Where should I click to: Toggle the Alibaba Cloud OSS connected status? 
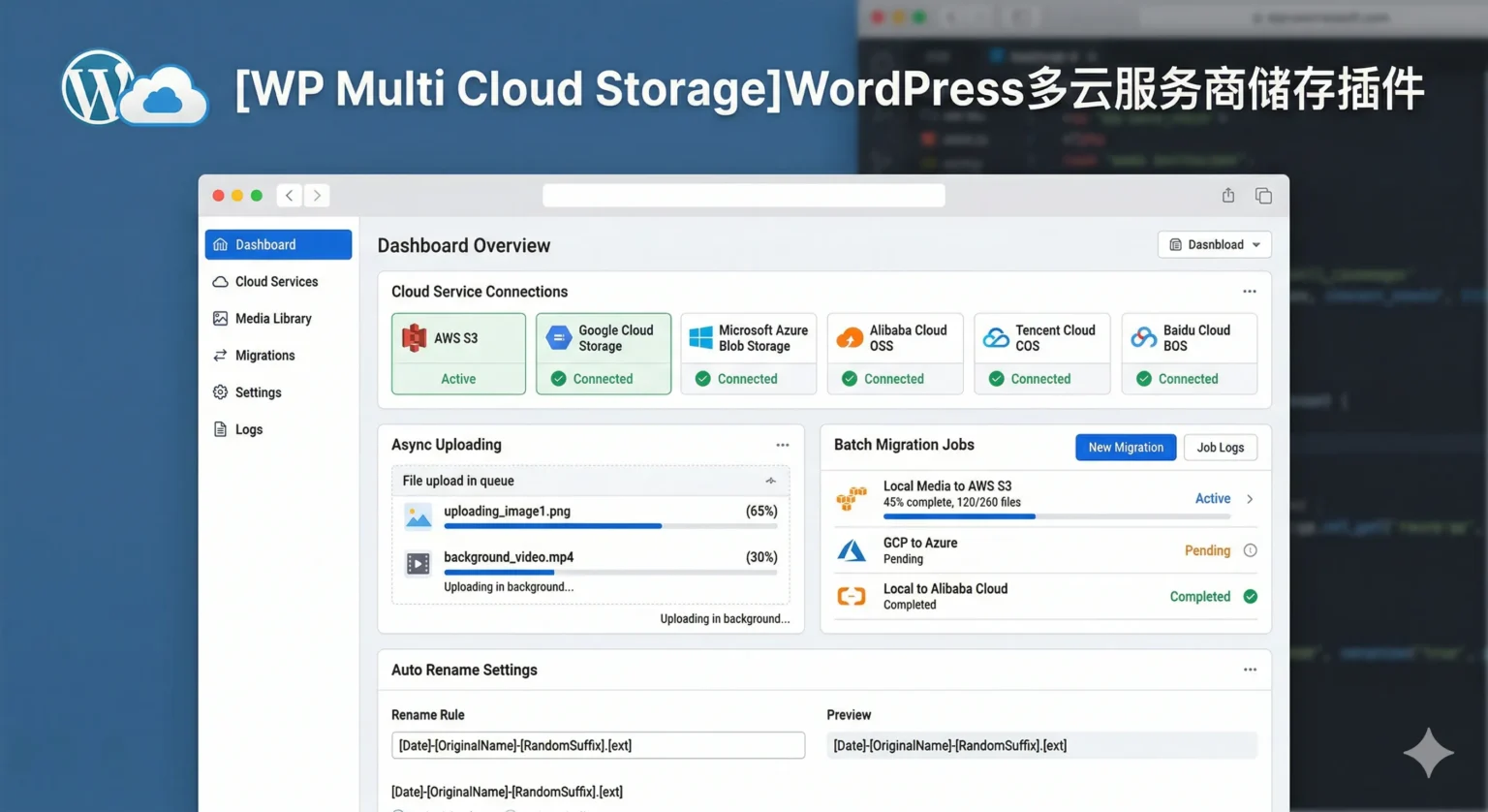[883, 378]
